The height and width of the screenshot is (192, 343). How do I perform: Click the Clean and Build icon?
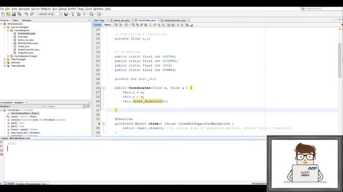tap(79, 14)
